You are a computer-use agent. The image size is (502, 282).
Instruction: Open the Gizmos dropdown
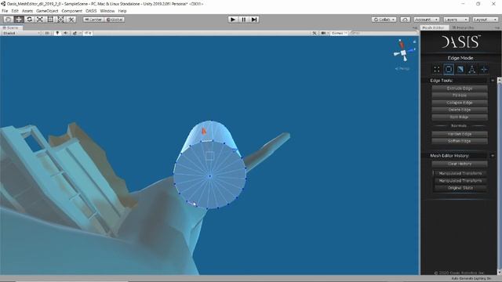[x=339, y=33]
